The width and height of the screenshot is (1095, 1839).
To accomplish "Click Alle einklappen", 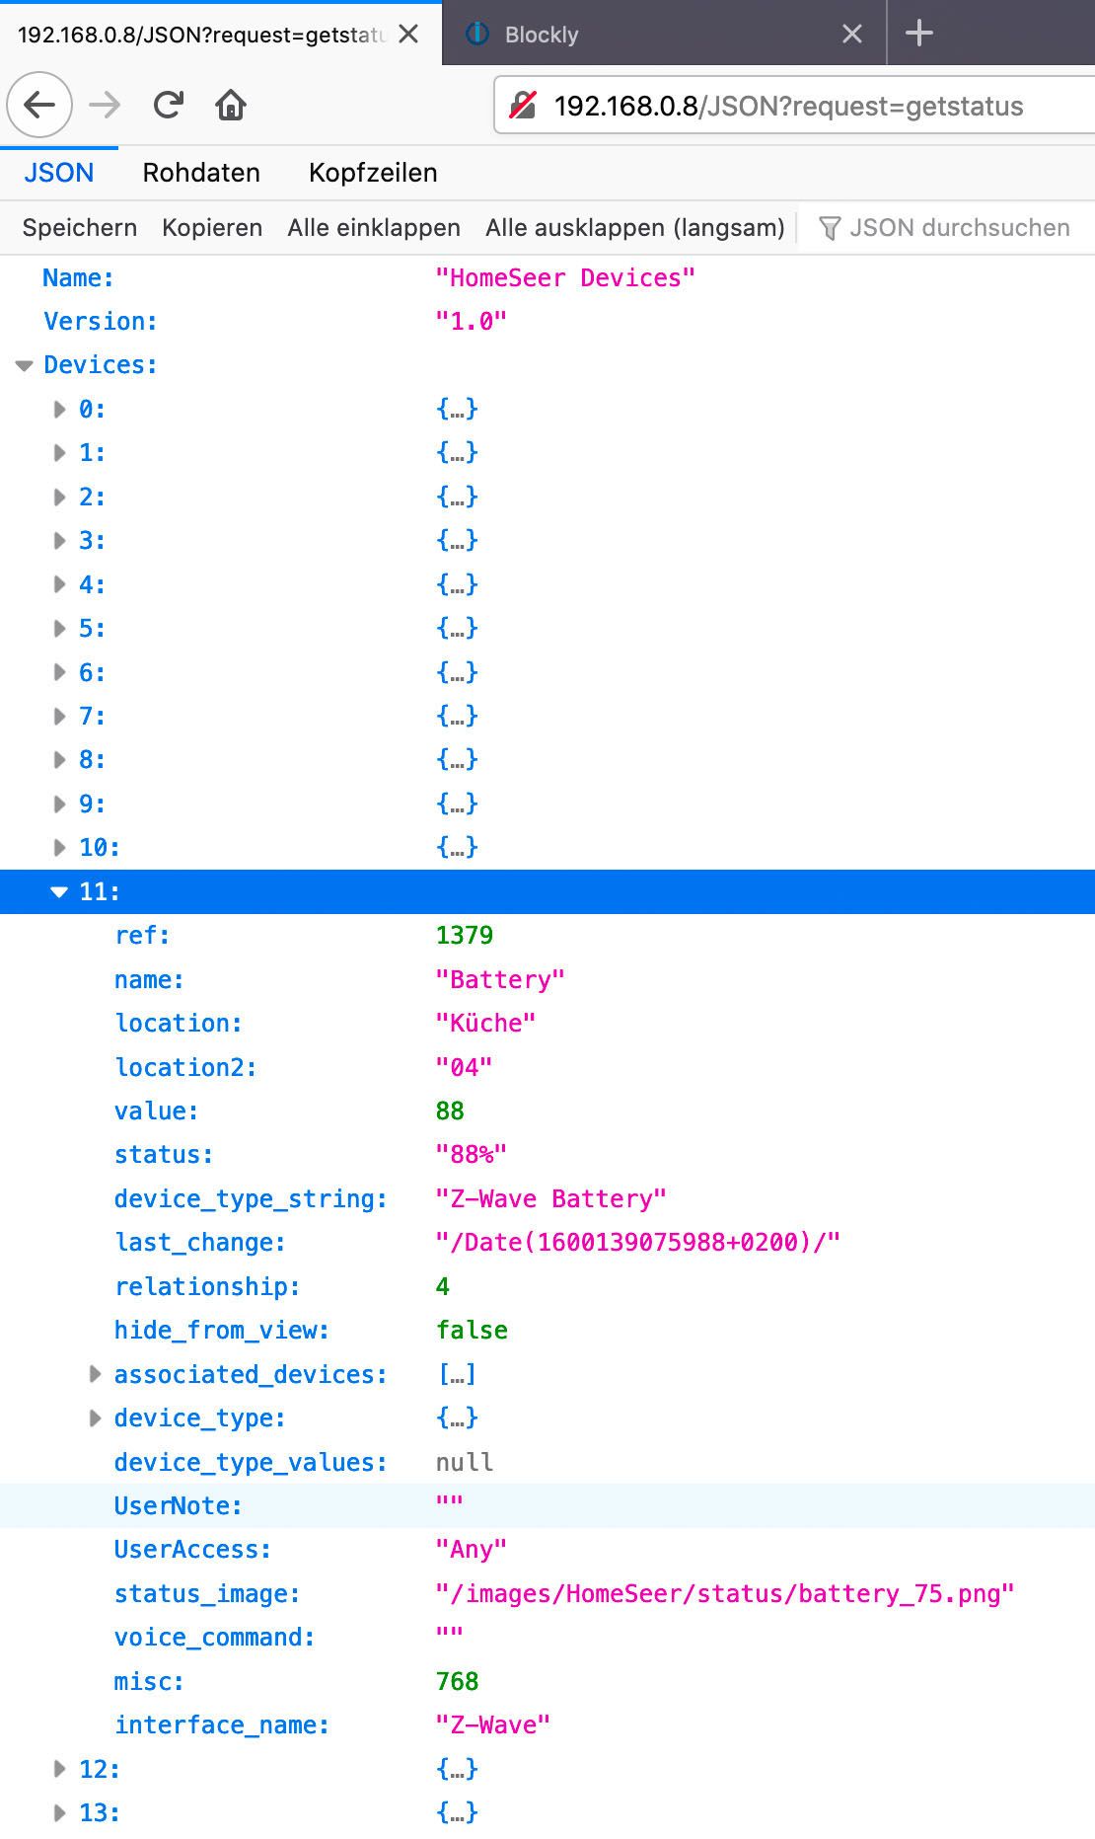I will click(x=374, y=228).
